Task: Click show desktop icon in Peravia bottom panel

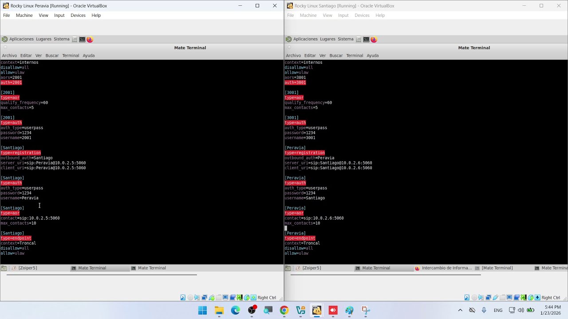Action: click(x=4, y=268)
